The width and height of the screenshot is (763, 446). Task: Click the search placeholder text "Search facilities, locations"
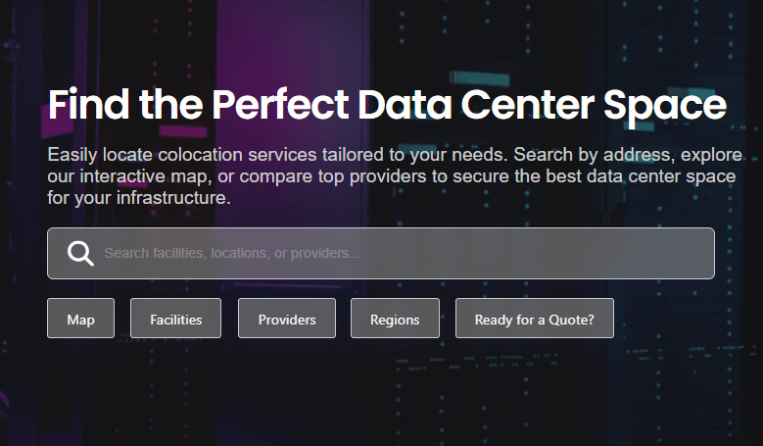(x=186, y=254)
